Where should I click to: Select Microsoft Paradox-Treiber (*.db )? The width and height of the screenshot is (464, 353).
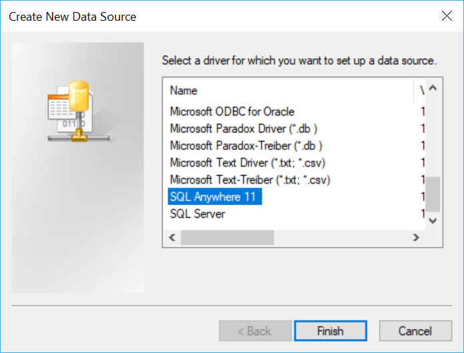246,146
